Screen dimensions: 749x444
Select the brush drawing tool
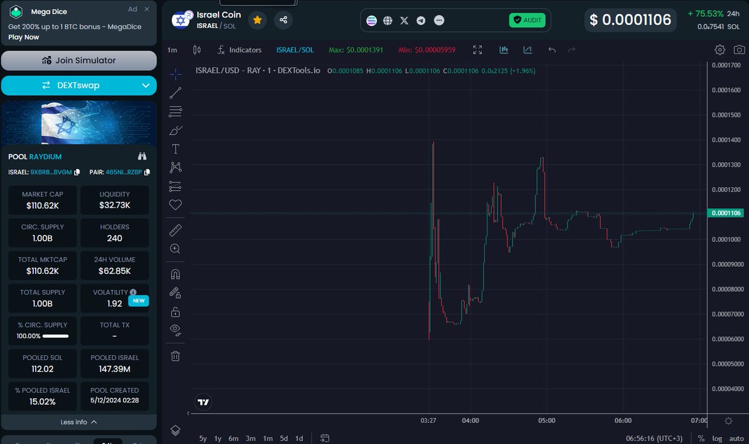[175, 130]
